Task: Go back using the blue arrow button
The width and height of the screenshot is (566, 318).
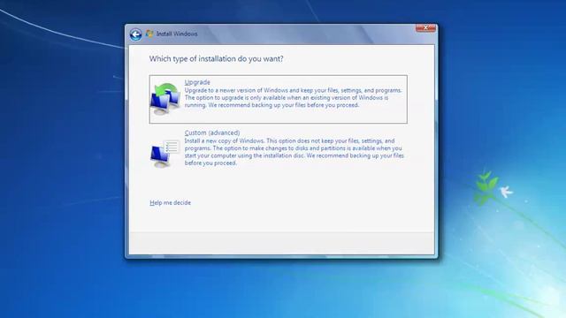Action: pos(135,34)
